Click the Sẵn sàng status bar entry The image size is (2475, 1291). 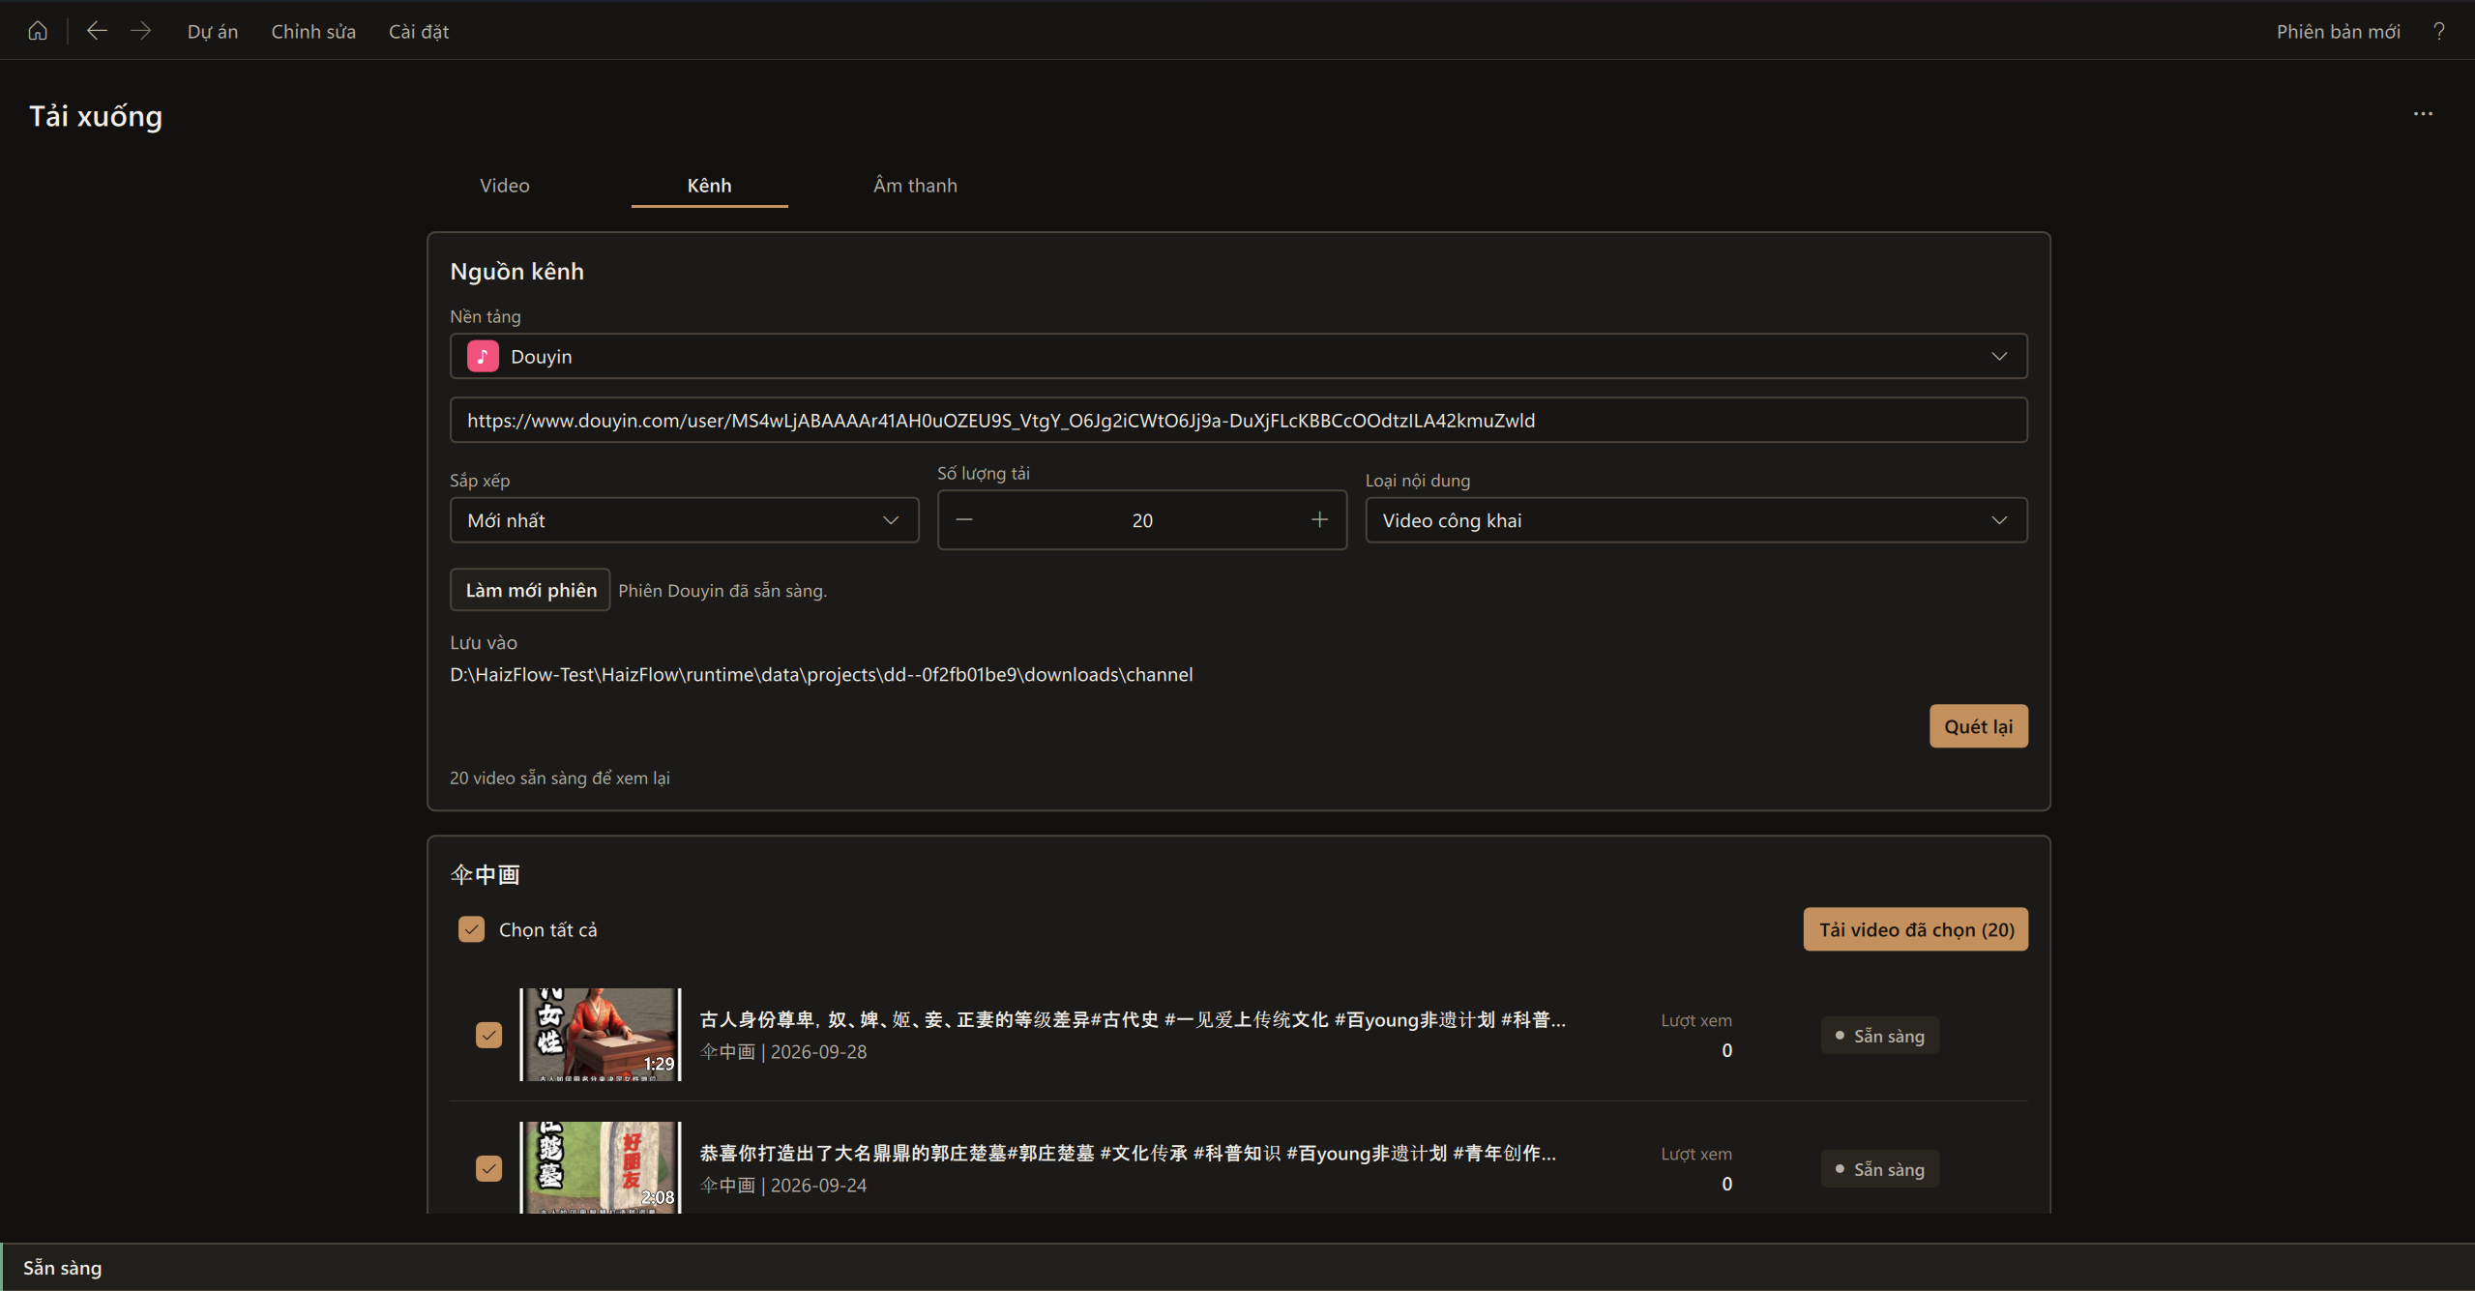[x=63, y=1268]
